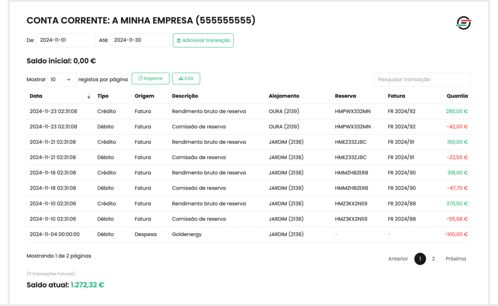Click the Despesa origin cell
The image size is (498, 306).
click(145, 234)
